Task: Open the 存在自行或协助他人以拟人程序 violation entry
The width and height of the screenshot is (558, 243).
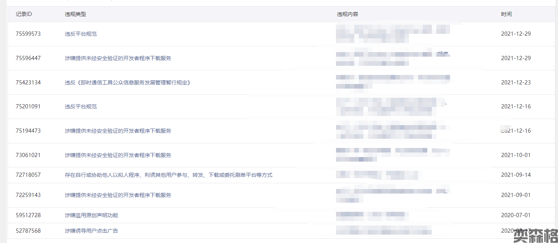Action: [x=168, y=175]
